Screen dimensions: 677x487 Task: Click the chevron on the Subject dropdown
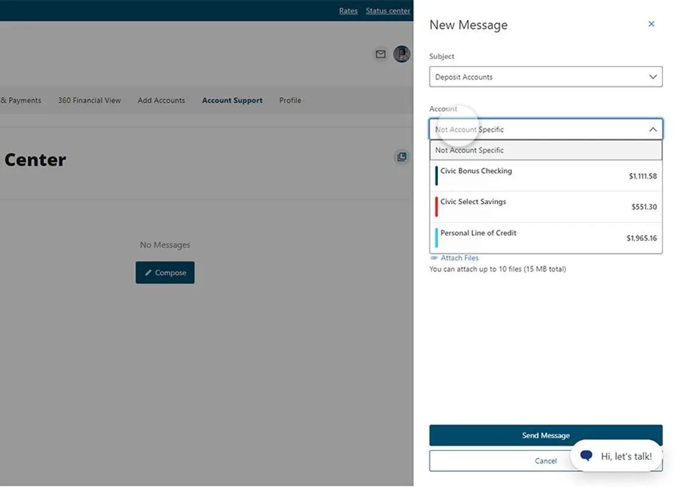tap(653, 76)
